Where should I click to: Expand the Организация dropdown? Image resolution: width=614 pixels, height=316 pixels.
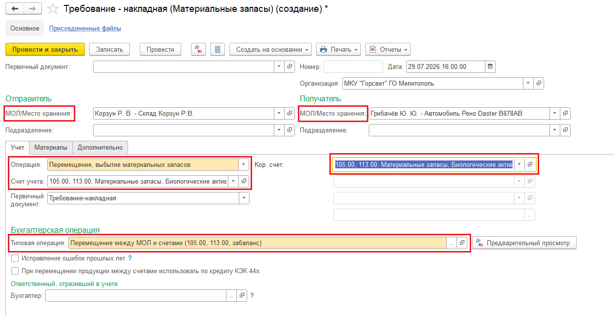(x=528, y=83)
